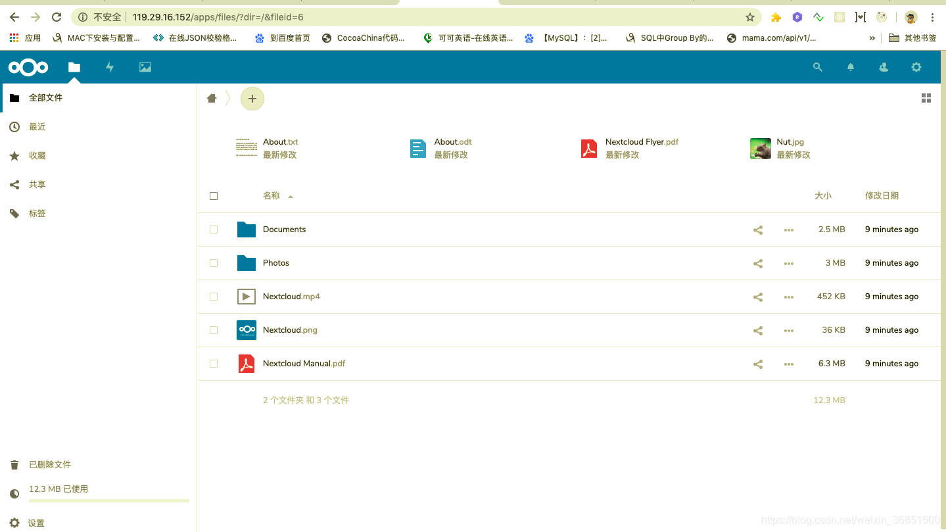The width and height of the screenshot is (946, 532).
Task: Select the Nextcloud.png row checkbox
Action: pyautogui.click(x=214, y=330)
